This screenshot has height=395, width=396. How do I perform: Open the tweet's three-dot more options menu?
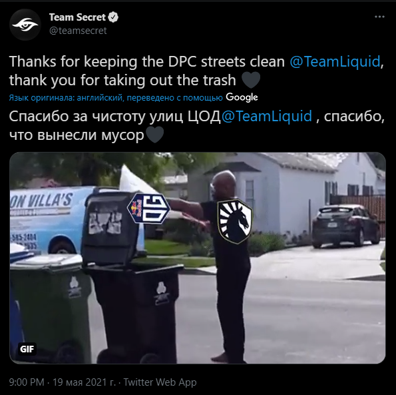coord(379,17)
